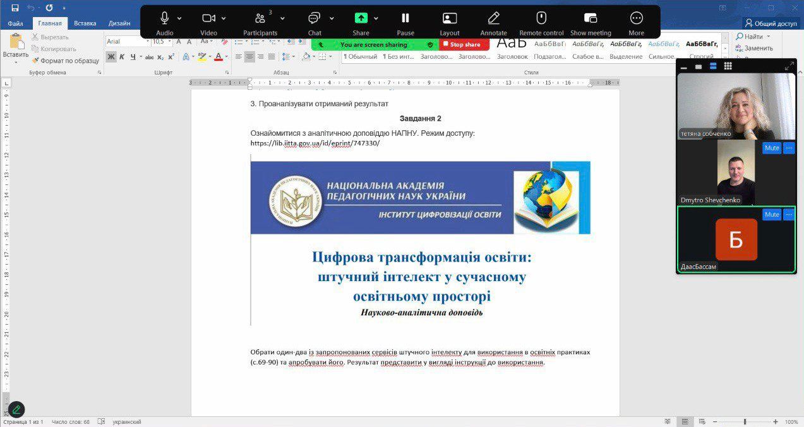Viewport: 804px width, 427px height.
Task: Toggle italic formatting (К)
Action: (122, 57)
